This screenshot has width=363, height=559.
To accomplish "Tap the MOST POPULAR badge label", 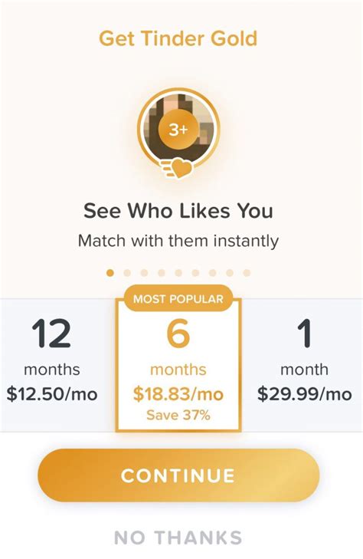I will click(178, 299).
